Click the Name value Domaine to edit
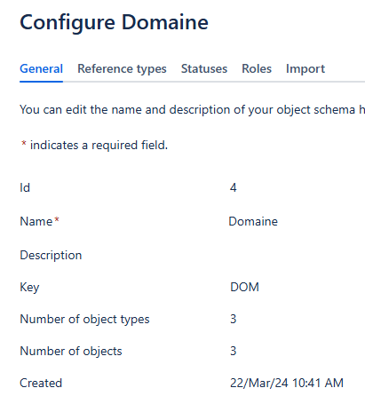 click(253, 221)
